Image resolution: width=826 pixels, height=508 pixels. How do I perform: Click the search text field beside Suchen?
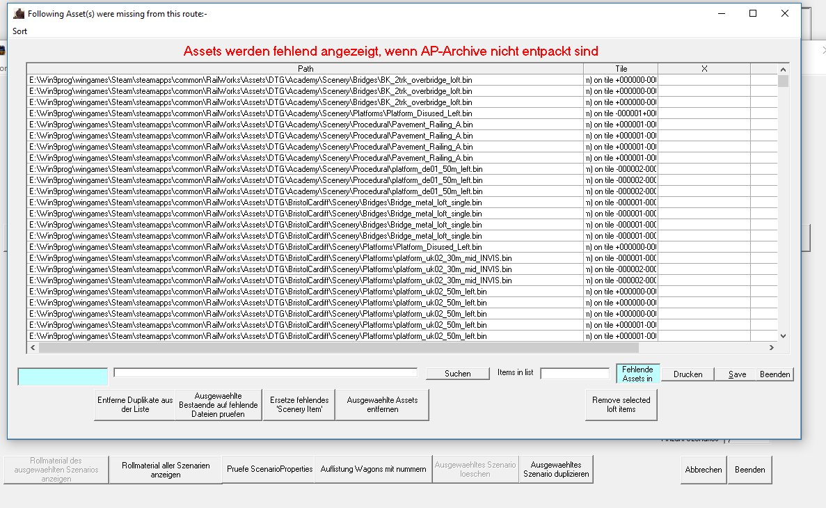pos(265,373)
